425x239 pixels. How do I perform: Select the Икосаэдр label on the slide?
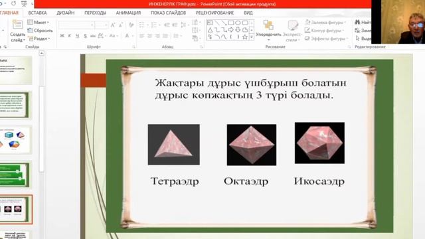click(x=319, y=181)
